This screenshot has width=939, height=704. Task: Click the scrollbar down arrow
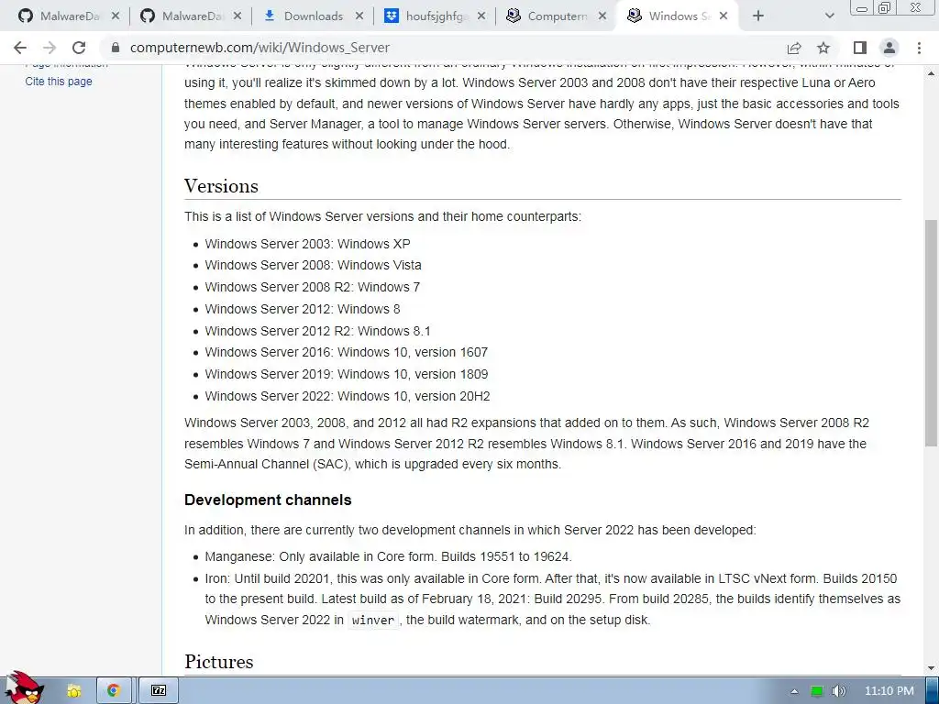click(x=931, y=667)
